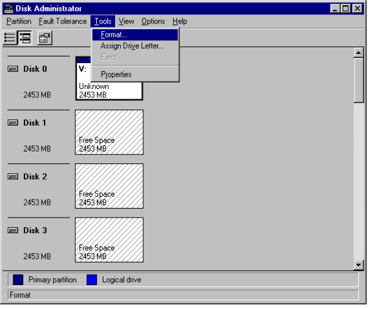375x309 pixels.
Task: Click the Disk 2 drive icon
Action: point(13,177)
